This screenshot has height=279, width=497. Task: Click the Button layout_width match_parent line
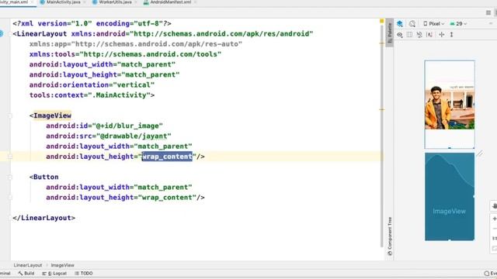(x=119, y=187)
